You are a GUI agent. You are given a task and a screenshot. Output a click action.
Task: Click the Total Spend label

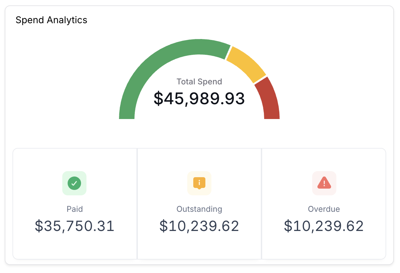(x=199, y=81)
